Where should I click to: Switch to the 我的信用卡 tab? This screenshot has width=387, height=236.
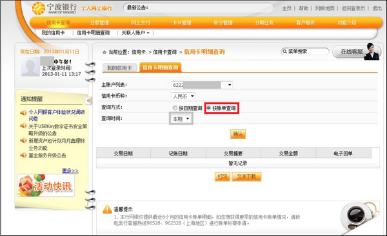pos(119,68)
